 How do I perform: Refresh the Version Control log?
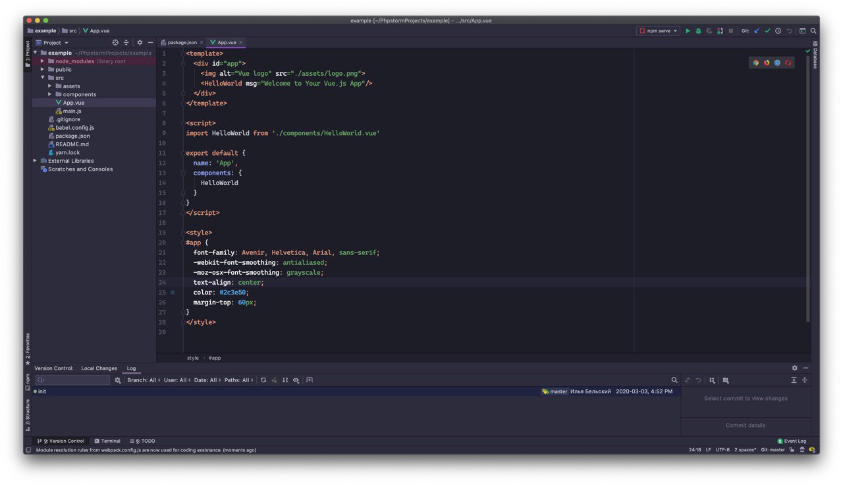pos(263,380)
